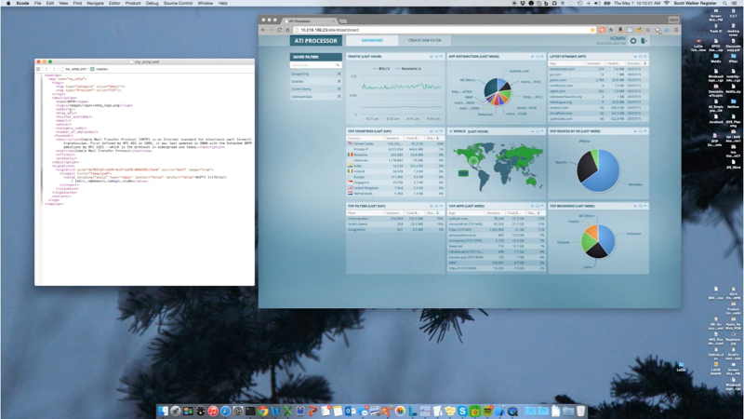Click apple.com row in Latest Dynamic Apps
The width and height of the screenshot is (744, 419).
click(598, 90)
